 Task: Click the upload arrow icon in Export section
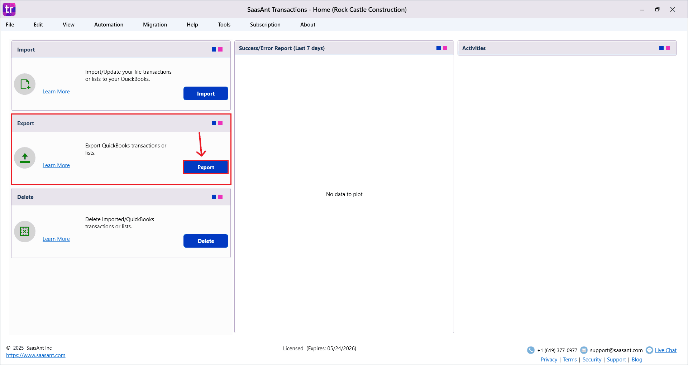[24, 157]
